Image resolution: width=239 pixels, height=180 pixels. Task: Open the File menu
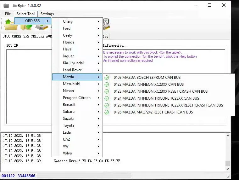pos(8,14)
